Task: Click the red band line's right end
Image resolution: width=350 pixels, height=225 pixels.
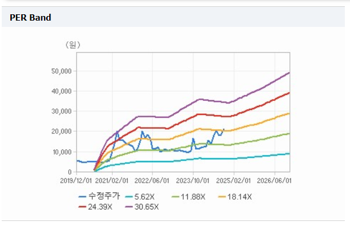Action: click(289, 93)
